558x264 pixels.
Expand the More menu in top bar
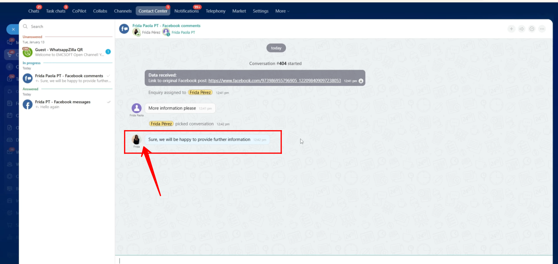click(x=282, y=11)
